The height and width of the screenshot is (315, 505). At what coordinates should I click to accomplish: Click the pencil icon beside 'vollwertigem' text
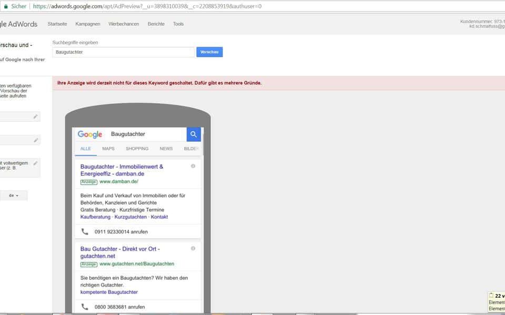coord(35,163)
